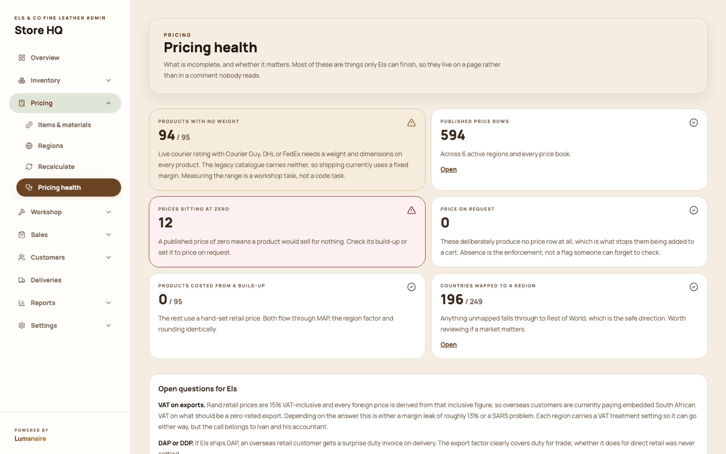
Task: Click warning triangle on Prices Sitting at Zero card
Action: click(411, 210)
